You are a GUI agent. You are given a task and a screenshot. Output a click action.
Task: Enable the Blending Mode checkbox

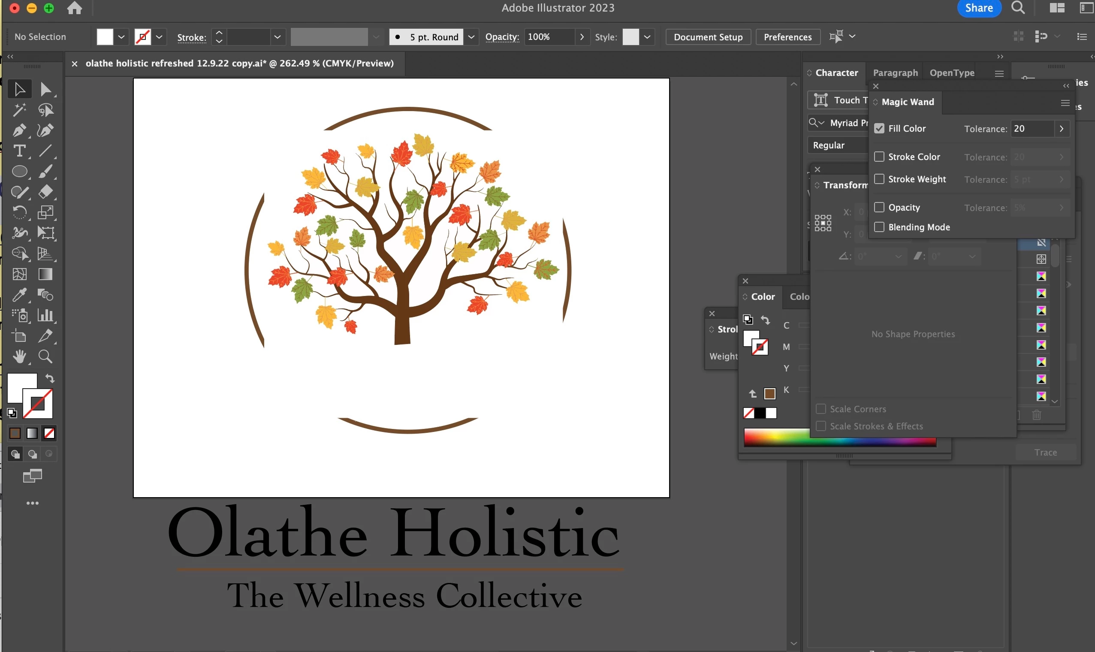(x=879, y=227)
